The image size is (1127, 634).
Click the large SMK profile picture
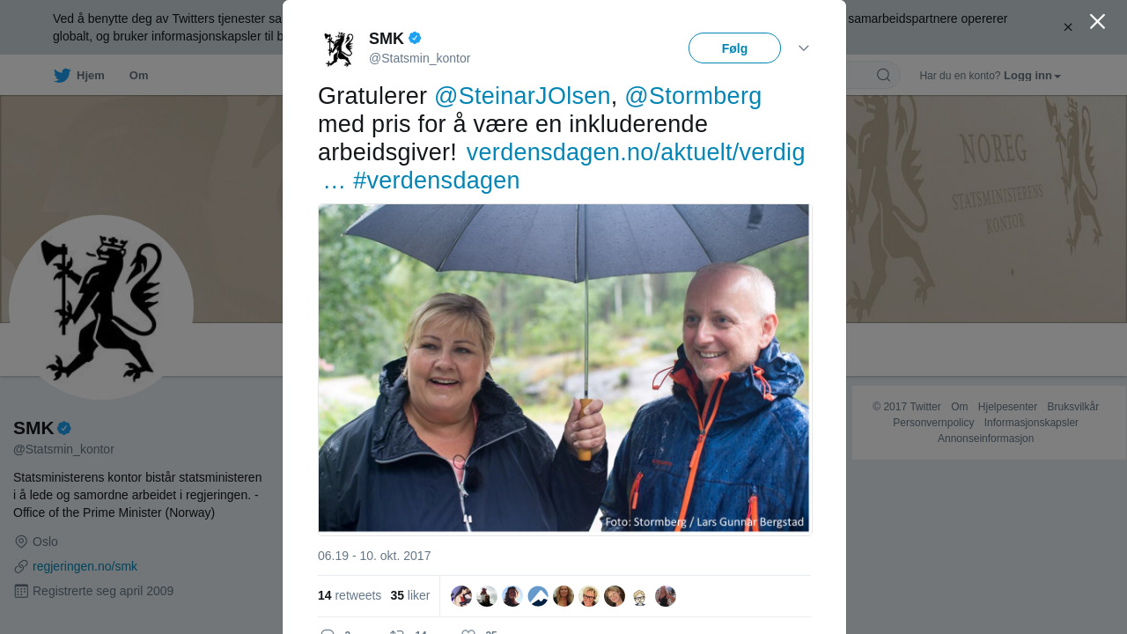click(101, 307)
